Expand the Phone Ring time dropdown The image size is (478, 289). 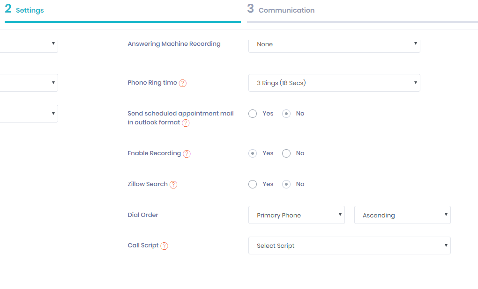tap(334, 82)
